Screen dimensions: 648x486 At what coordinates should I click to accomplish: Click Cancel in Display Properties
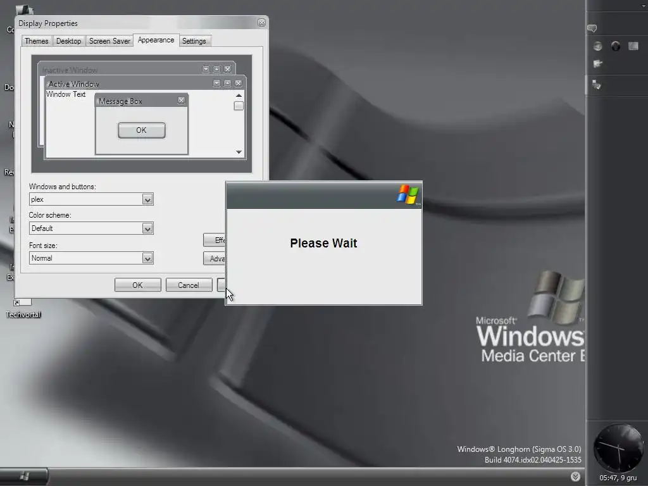click(x=189, y=285)
